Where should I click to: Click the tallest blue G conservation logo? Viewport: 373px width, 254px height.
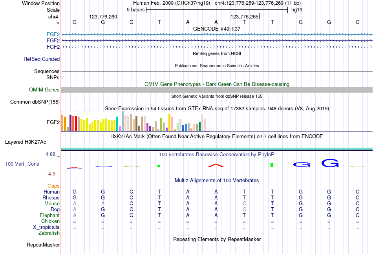point(330,163)
